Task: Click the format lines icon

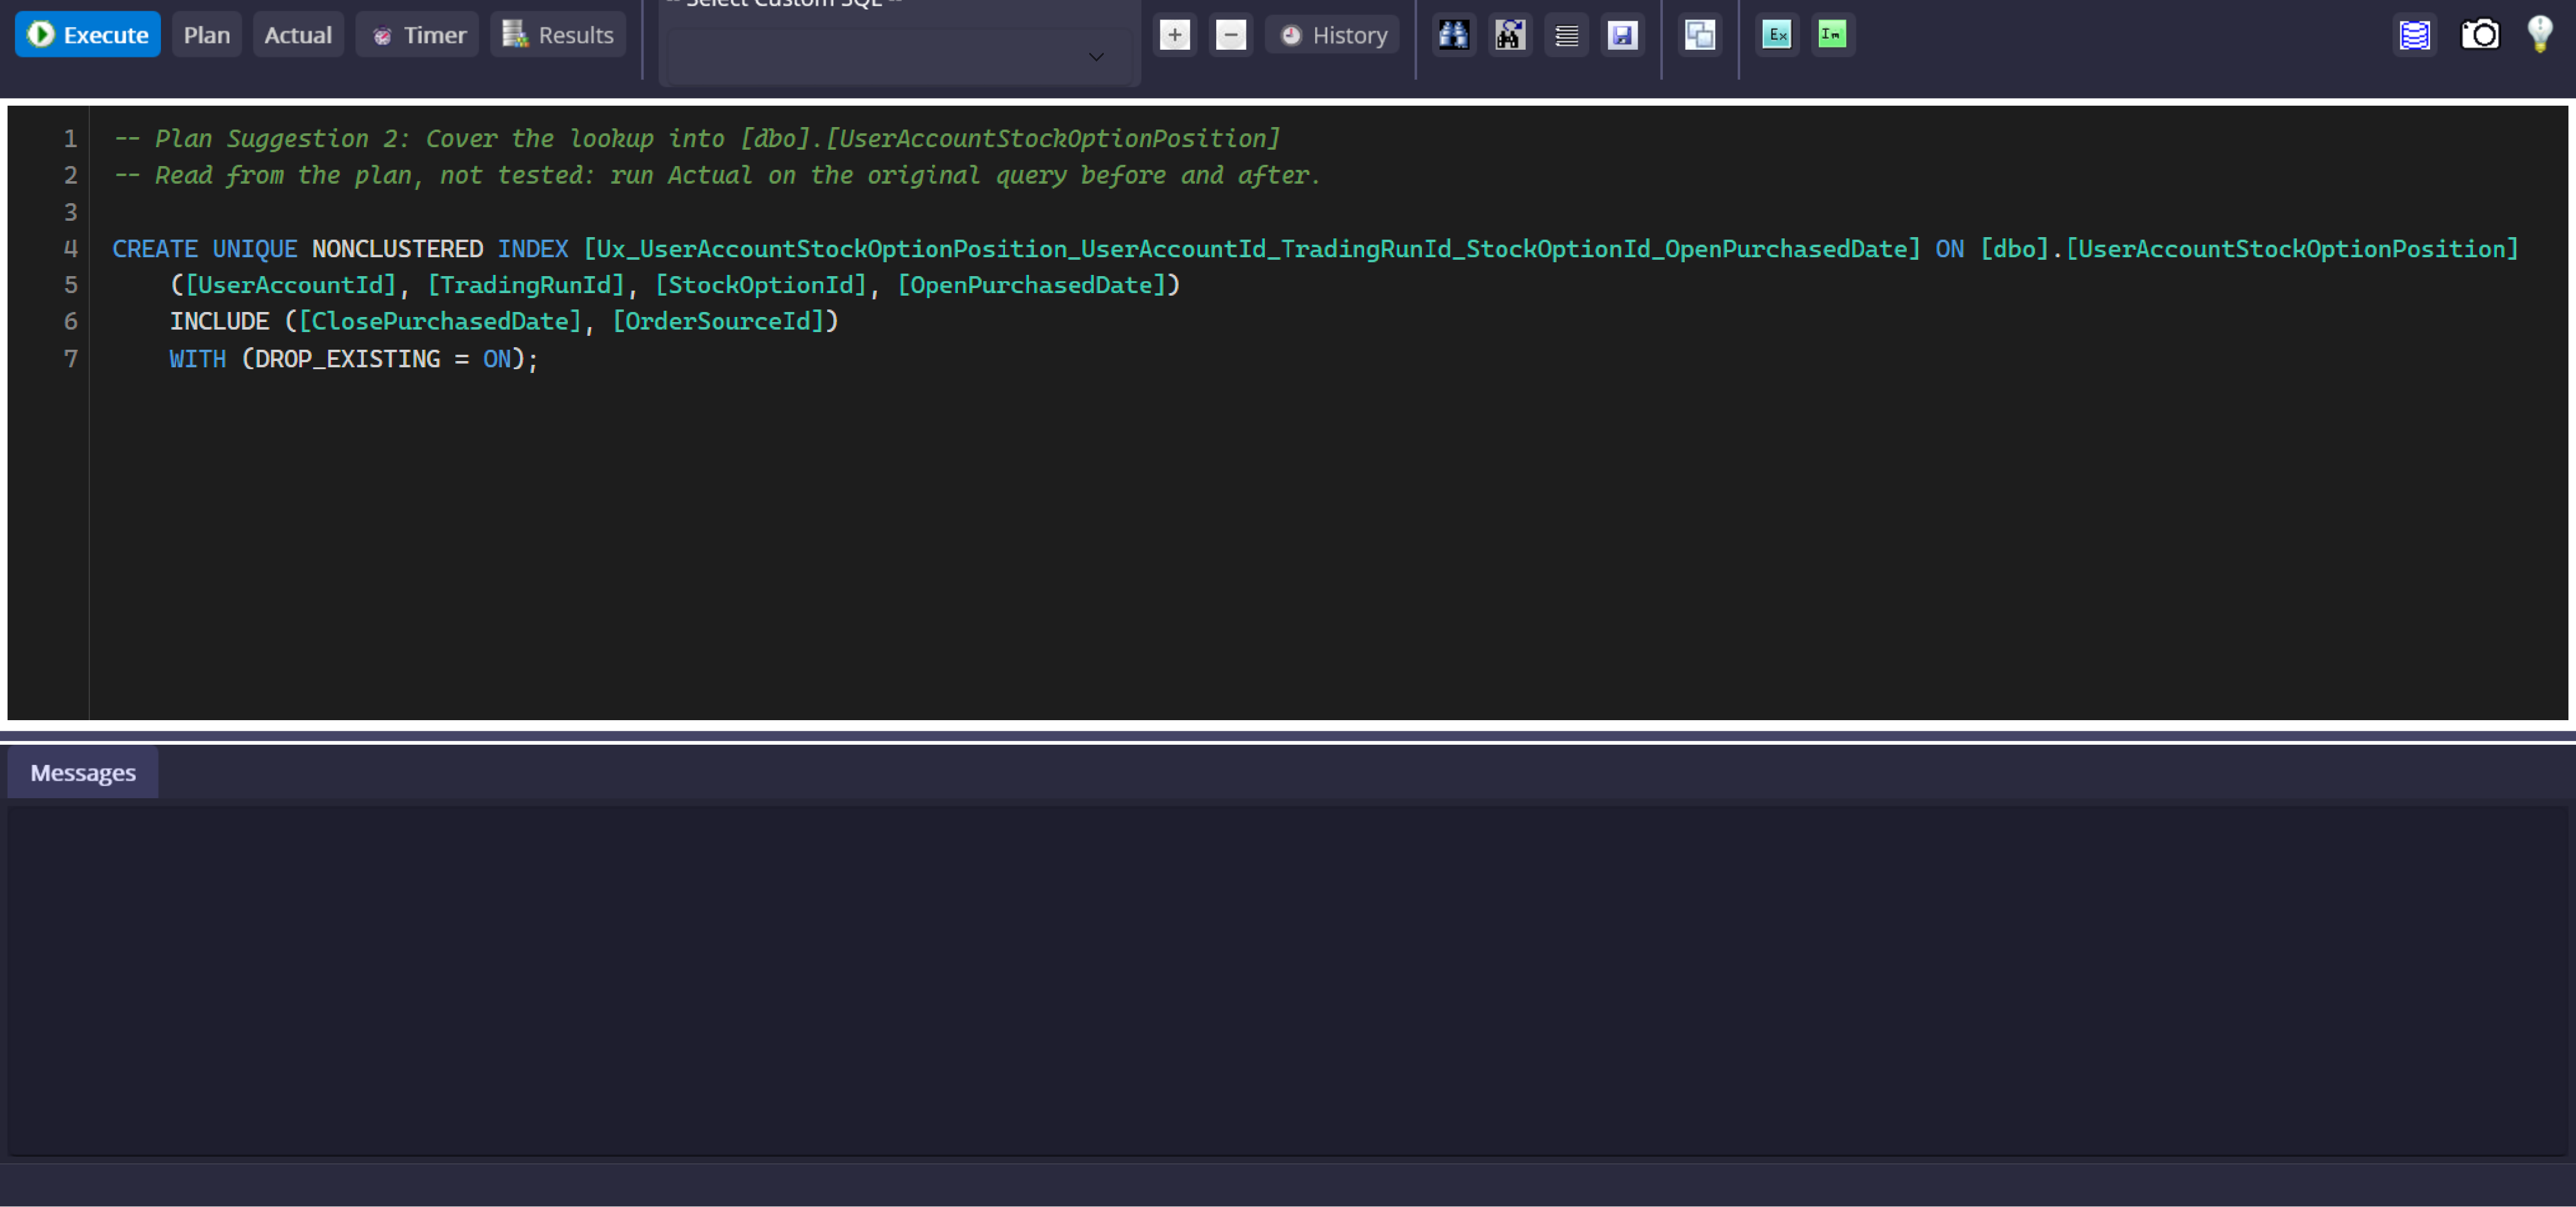Action: [x=1567, y=35]
